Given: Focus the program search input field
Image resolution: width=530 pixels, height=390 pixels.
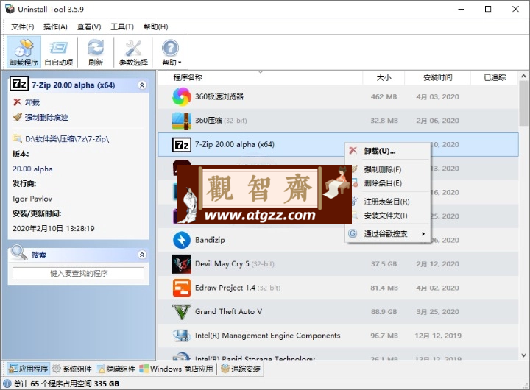Looking at the screenshot, I should [x=79, y=273].
